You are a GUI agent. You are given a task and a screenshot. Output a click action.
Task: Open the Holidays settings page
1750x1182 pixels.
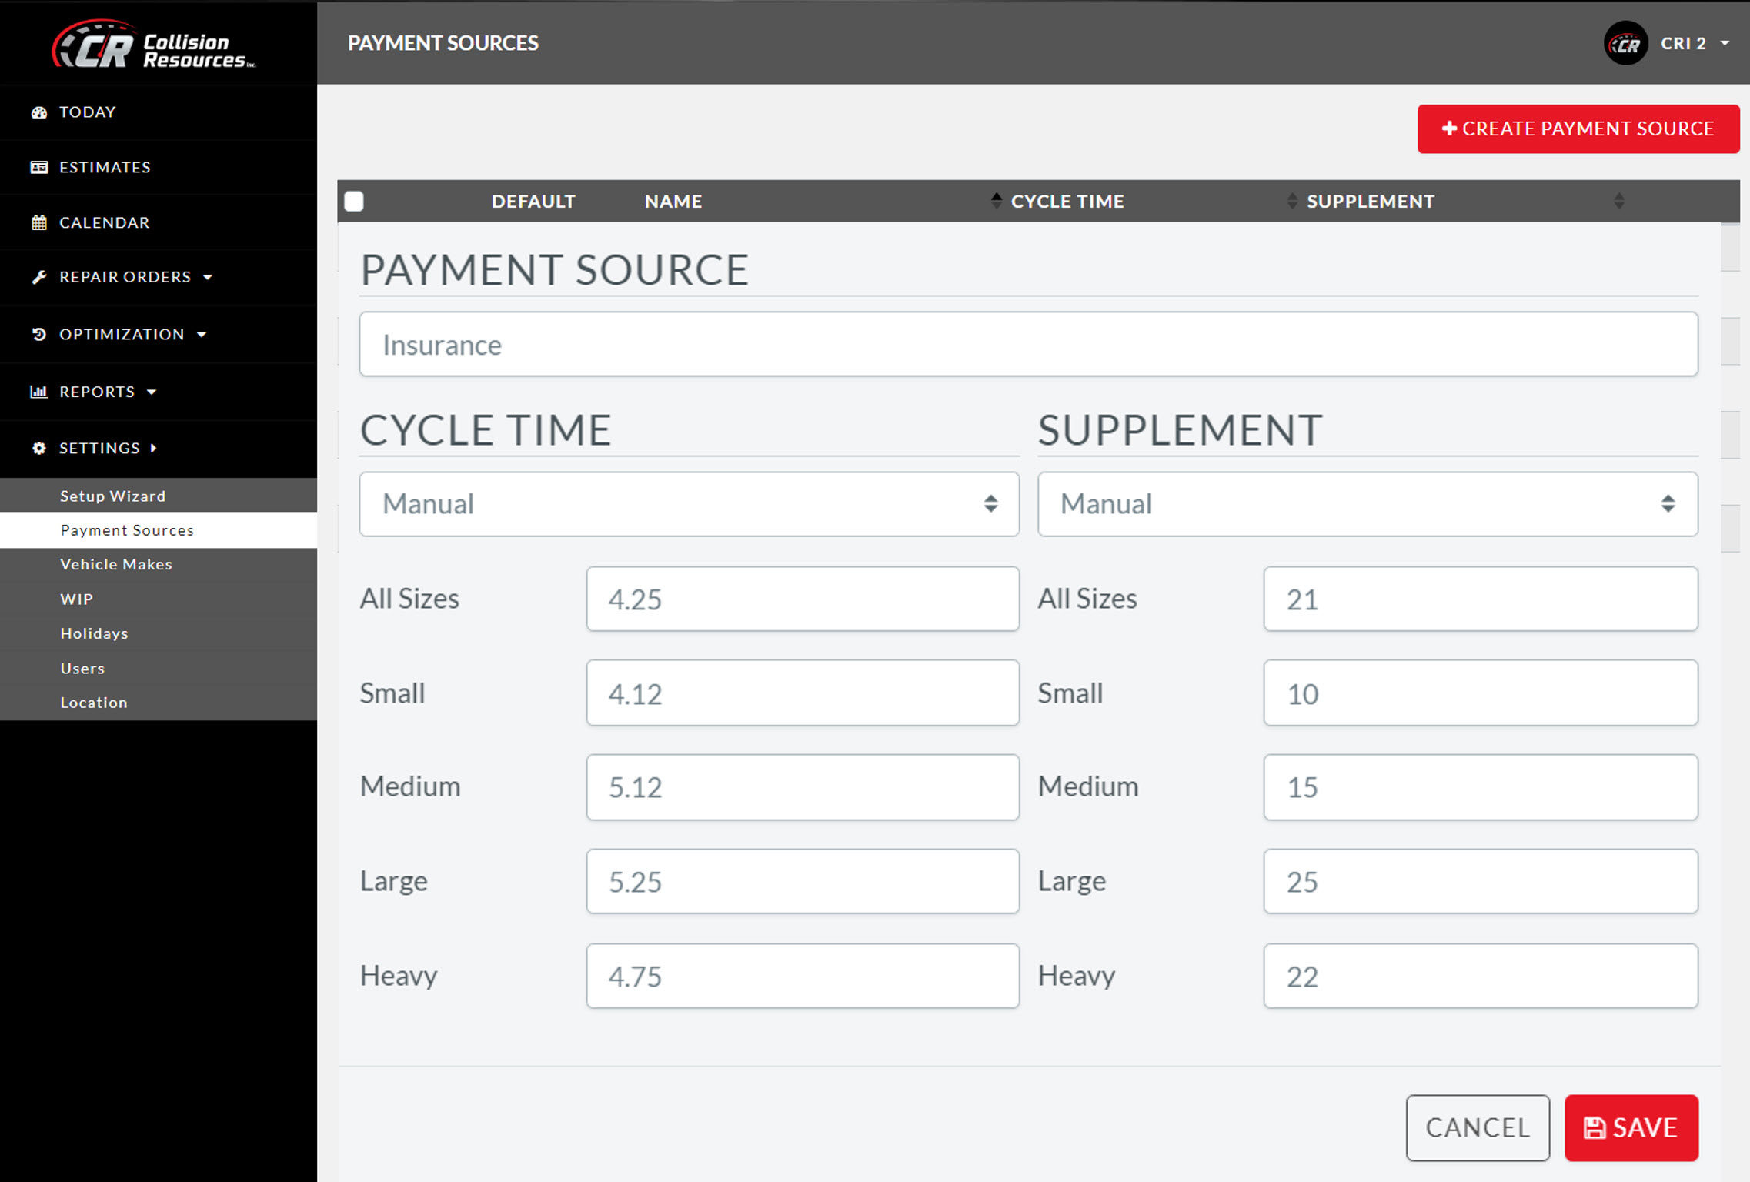point(94,633)
